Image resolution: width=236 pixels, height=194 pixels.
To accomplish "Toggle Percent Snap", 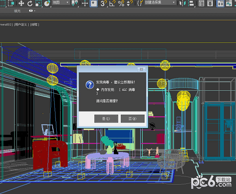I will pos(121,4).
